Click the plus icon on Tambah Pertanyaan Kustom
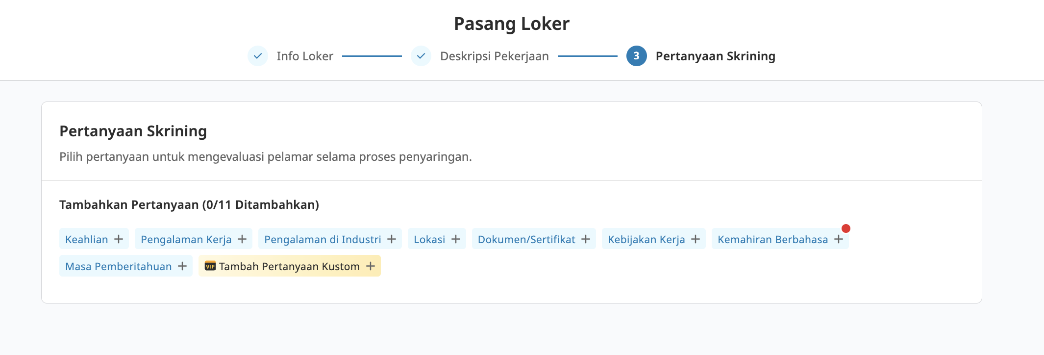This screenshot has width=1044, height=355. (x=371, y=266)
